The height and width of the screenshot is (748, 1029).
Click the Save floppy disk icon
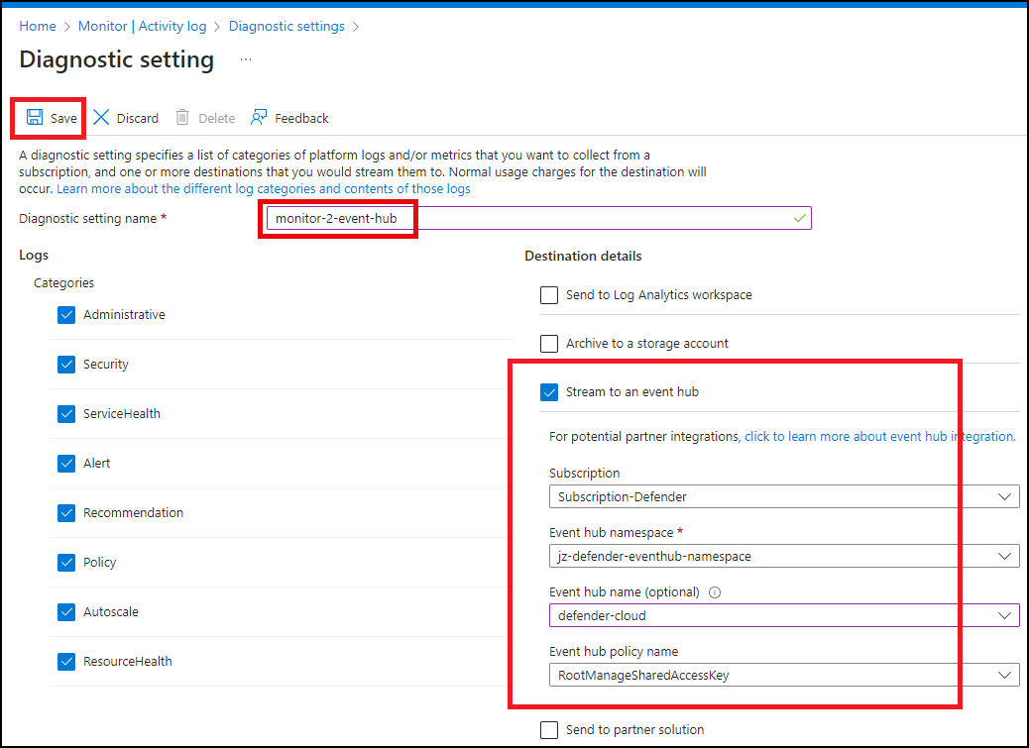pyautogui.click(x=35, y=118)
